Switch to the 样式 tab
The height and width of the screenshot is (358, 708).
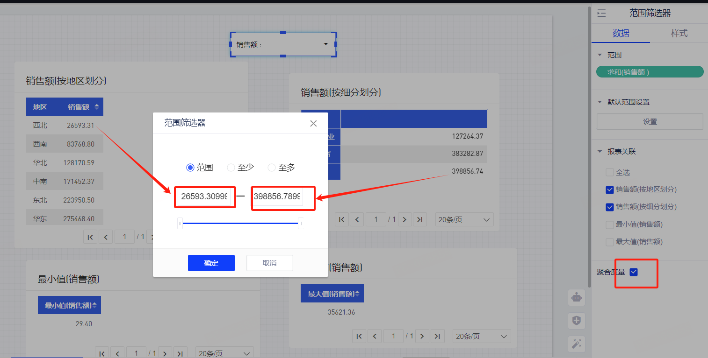coord(679,33)
